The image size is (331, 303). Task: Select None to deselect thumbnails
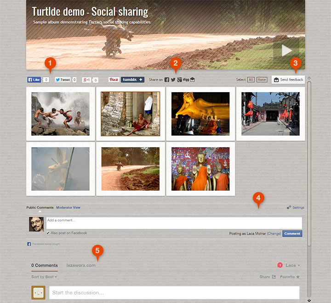(262, 80)
